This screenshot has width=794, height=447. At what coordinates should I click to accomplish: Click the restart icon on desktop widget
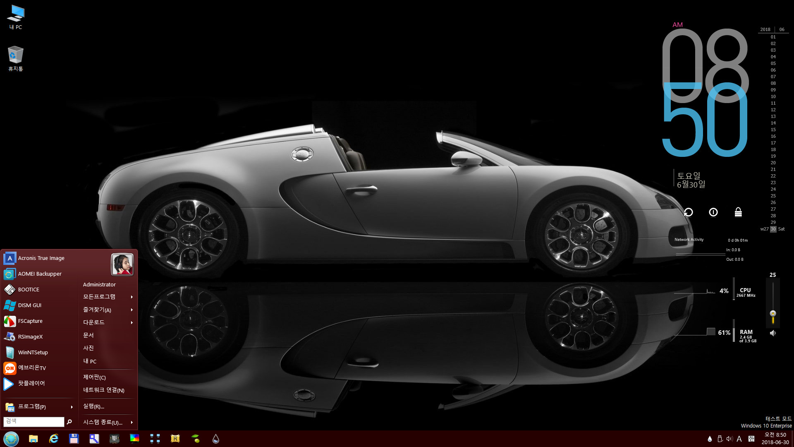click(689, 212)
